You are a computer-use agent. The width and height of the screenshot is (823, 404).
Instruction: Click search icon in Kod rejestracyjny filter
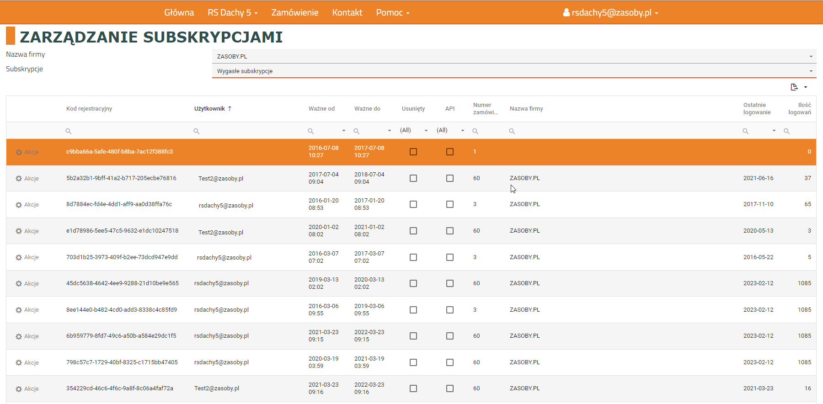[68, 131]
